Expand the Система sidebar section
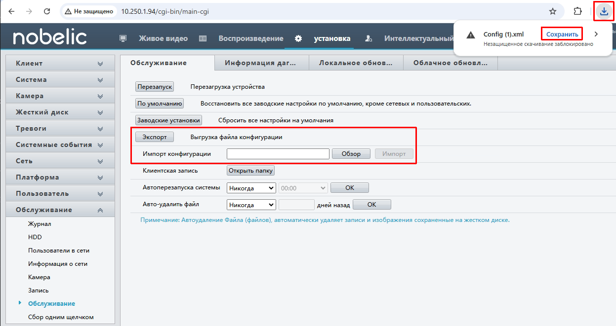The width and height of the screenshot is (616, 326). pyautogui.click(x=60, y=79)
